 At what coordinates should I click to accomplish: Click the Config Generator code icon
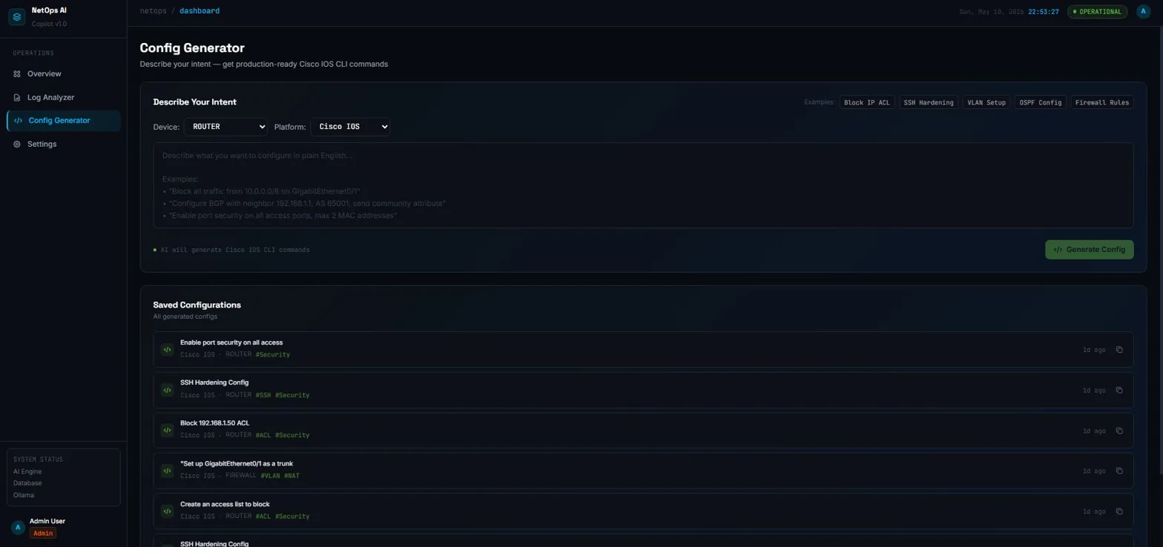click(18, 121)
